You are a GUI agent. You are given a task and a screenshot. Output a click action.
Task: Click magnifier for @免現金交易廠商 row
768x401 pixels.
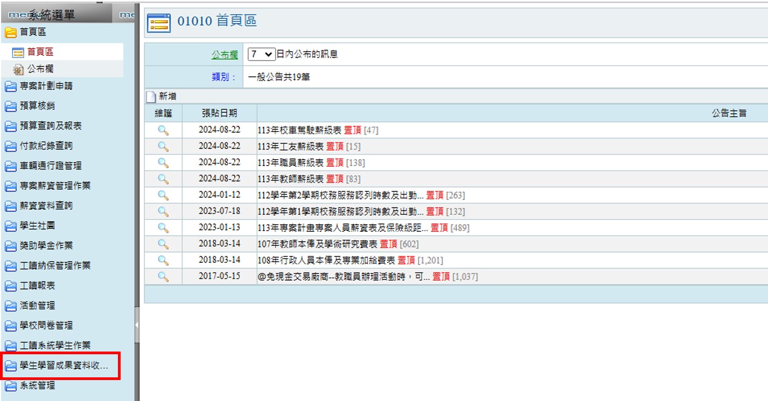point(163,277)
